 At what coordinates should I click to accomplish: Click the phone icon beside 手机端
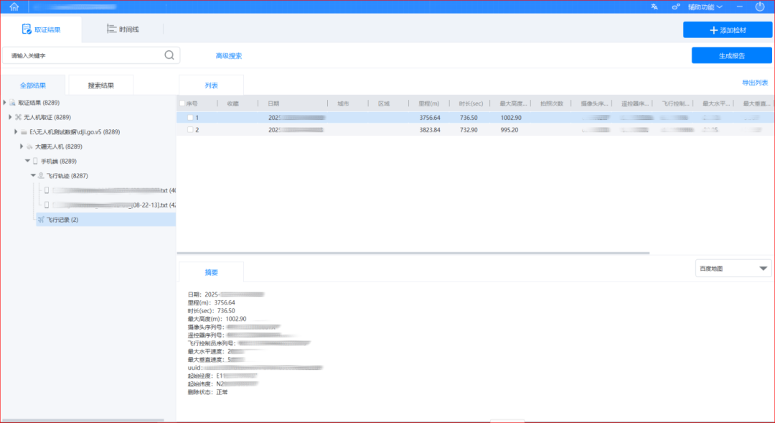(x=35, y=161)
